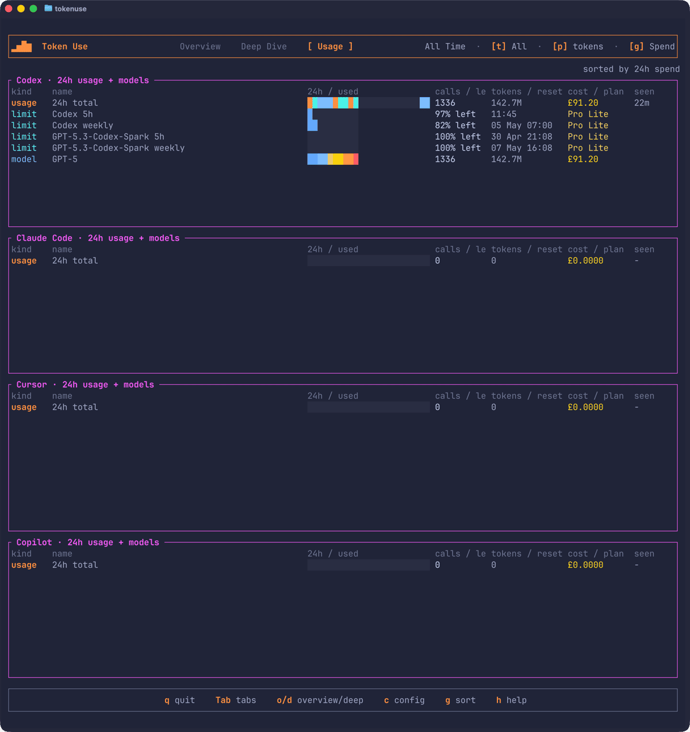Image resolution: width=690 pixels, height=732 pixels.
Task: Click the Codex 'cost / plan' column header
Action: tap(596, 91)
